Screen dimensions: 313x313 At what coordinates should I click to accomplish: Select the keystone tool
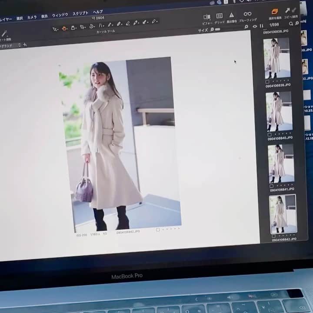point(101,25)
